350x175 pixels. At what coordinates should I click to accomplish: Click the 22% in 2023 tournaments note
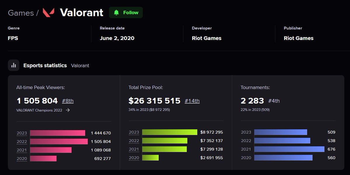point(255,110)
